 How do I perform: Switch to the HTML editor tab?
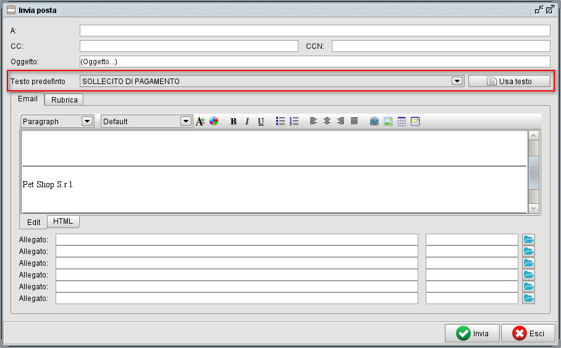pyautogui.click(x=63, y=221)
